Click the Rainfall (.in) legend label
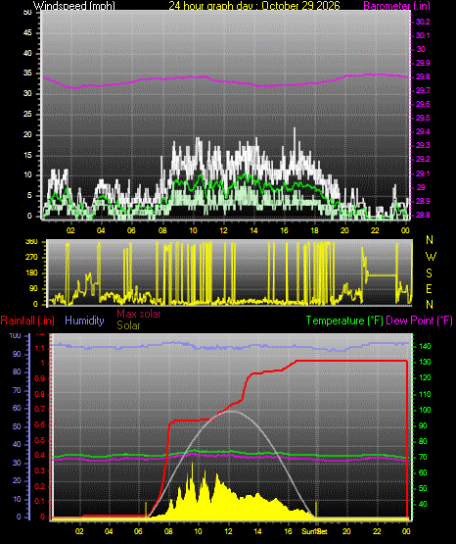Screen dimensions: 456x544 (x=27, y=321)
